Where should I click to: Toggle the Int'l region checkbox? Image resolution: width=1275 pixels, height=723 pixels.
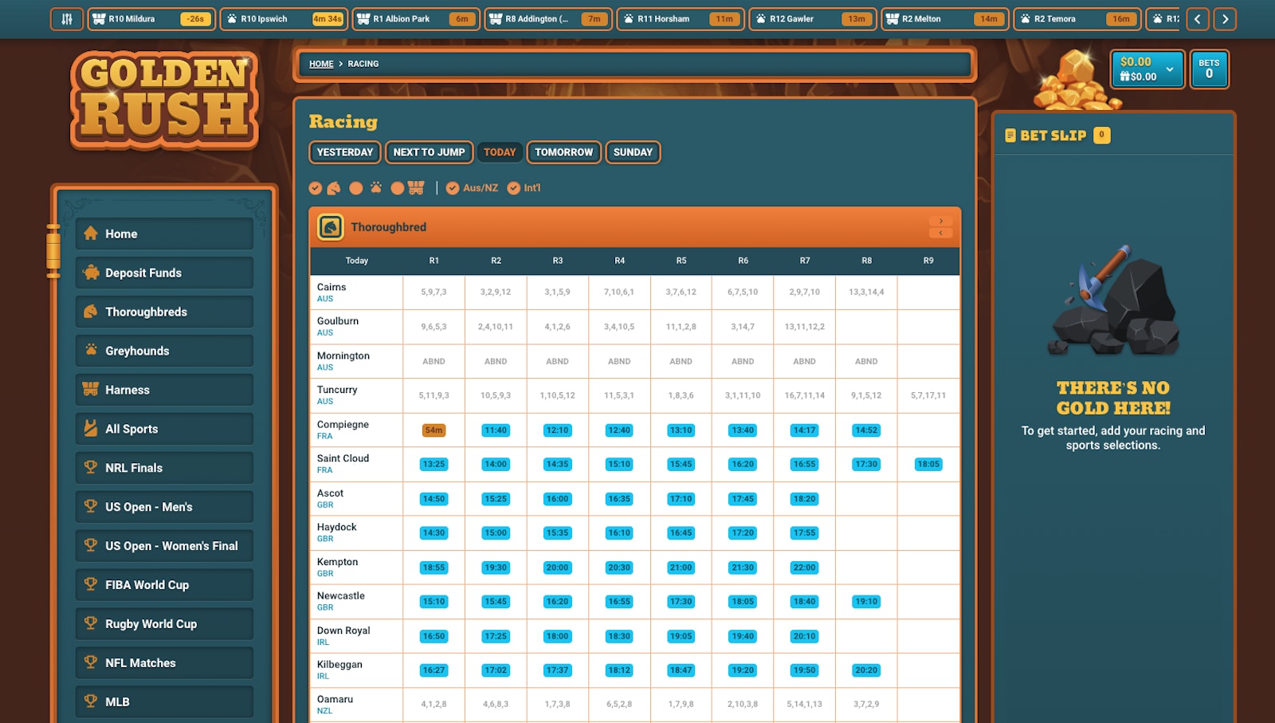click(x=514, y=188)
